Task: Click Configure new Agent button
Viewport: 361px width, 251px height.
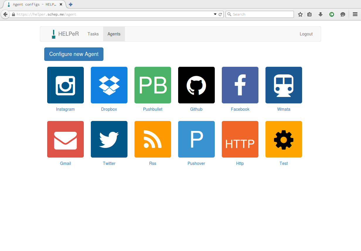Action: [x=74, y=54]
